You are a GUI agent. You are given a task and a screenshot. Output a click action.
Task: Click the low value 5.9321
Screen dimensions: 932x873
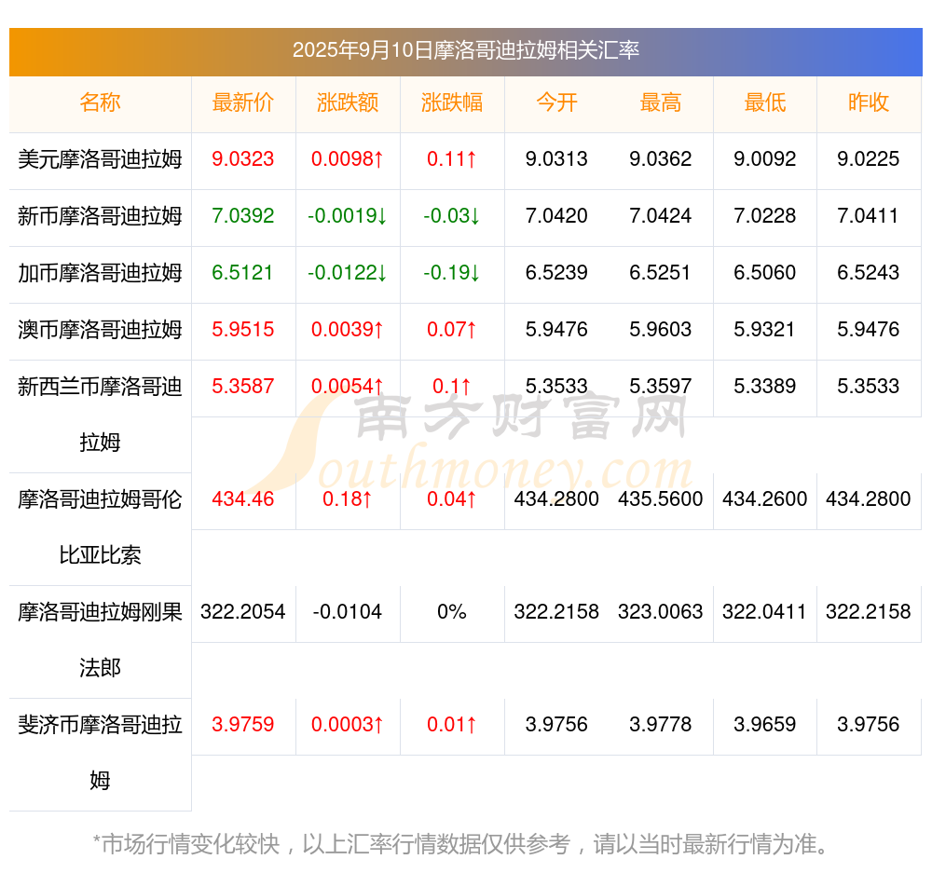tap(765, 329)
